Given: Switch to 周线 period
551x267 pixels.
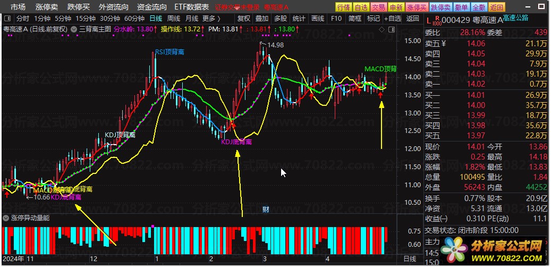Looking at the screenshot, I should click(x=174, y=19).
